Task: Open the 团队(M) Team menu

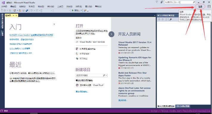Action: click(51, 7)
